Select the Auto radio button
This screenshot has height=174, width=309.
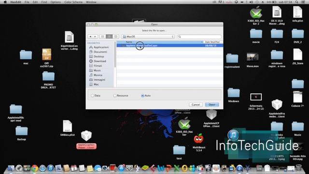[x=142, y=96]
